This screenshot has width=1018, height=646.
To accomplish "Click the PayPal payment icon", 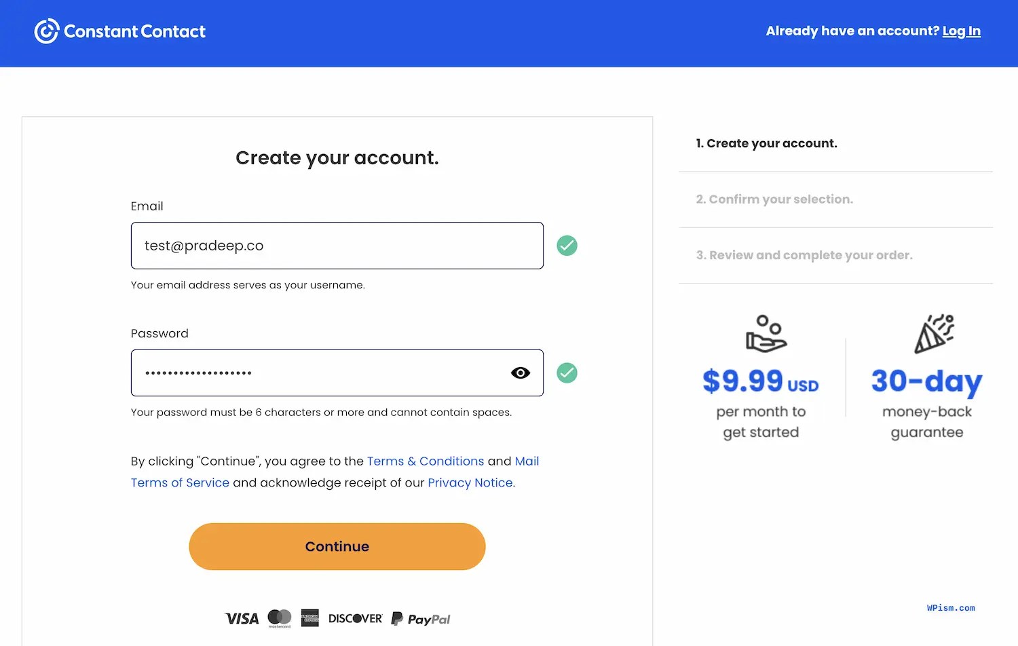I will (x=420, y=618).
